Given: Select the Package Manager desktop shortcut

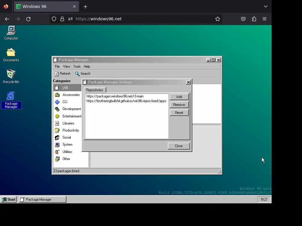Looking at the screenshot, I should pyautogui.click(x=11, y=100).
